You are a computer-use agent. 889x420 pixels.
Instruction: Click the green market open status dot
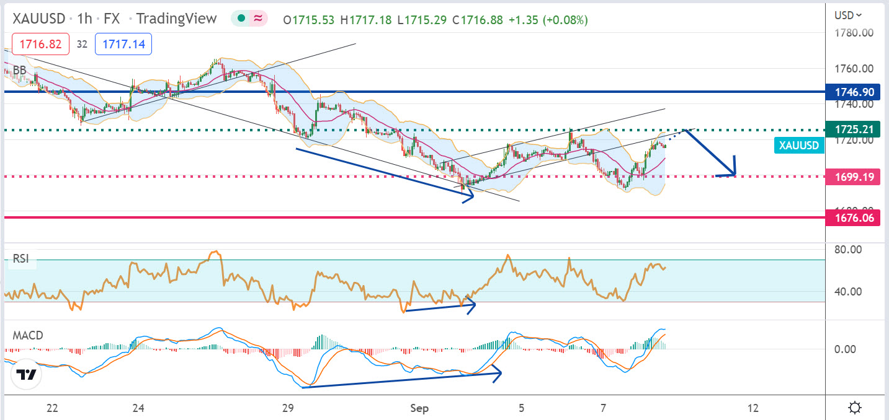(x=241, y=19)
